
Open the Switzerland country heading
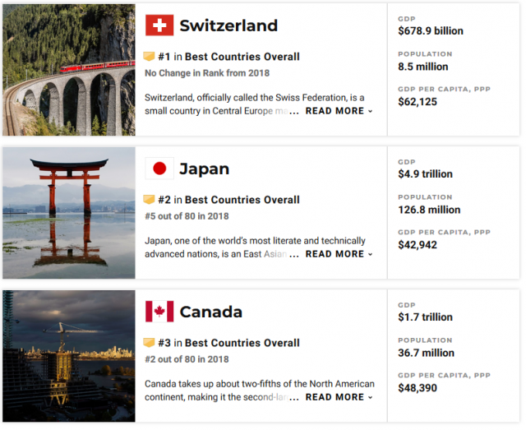[x=228, y=25]
